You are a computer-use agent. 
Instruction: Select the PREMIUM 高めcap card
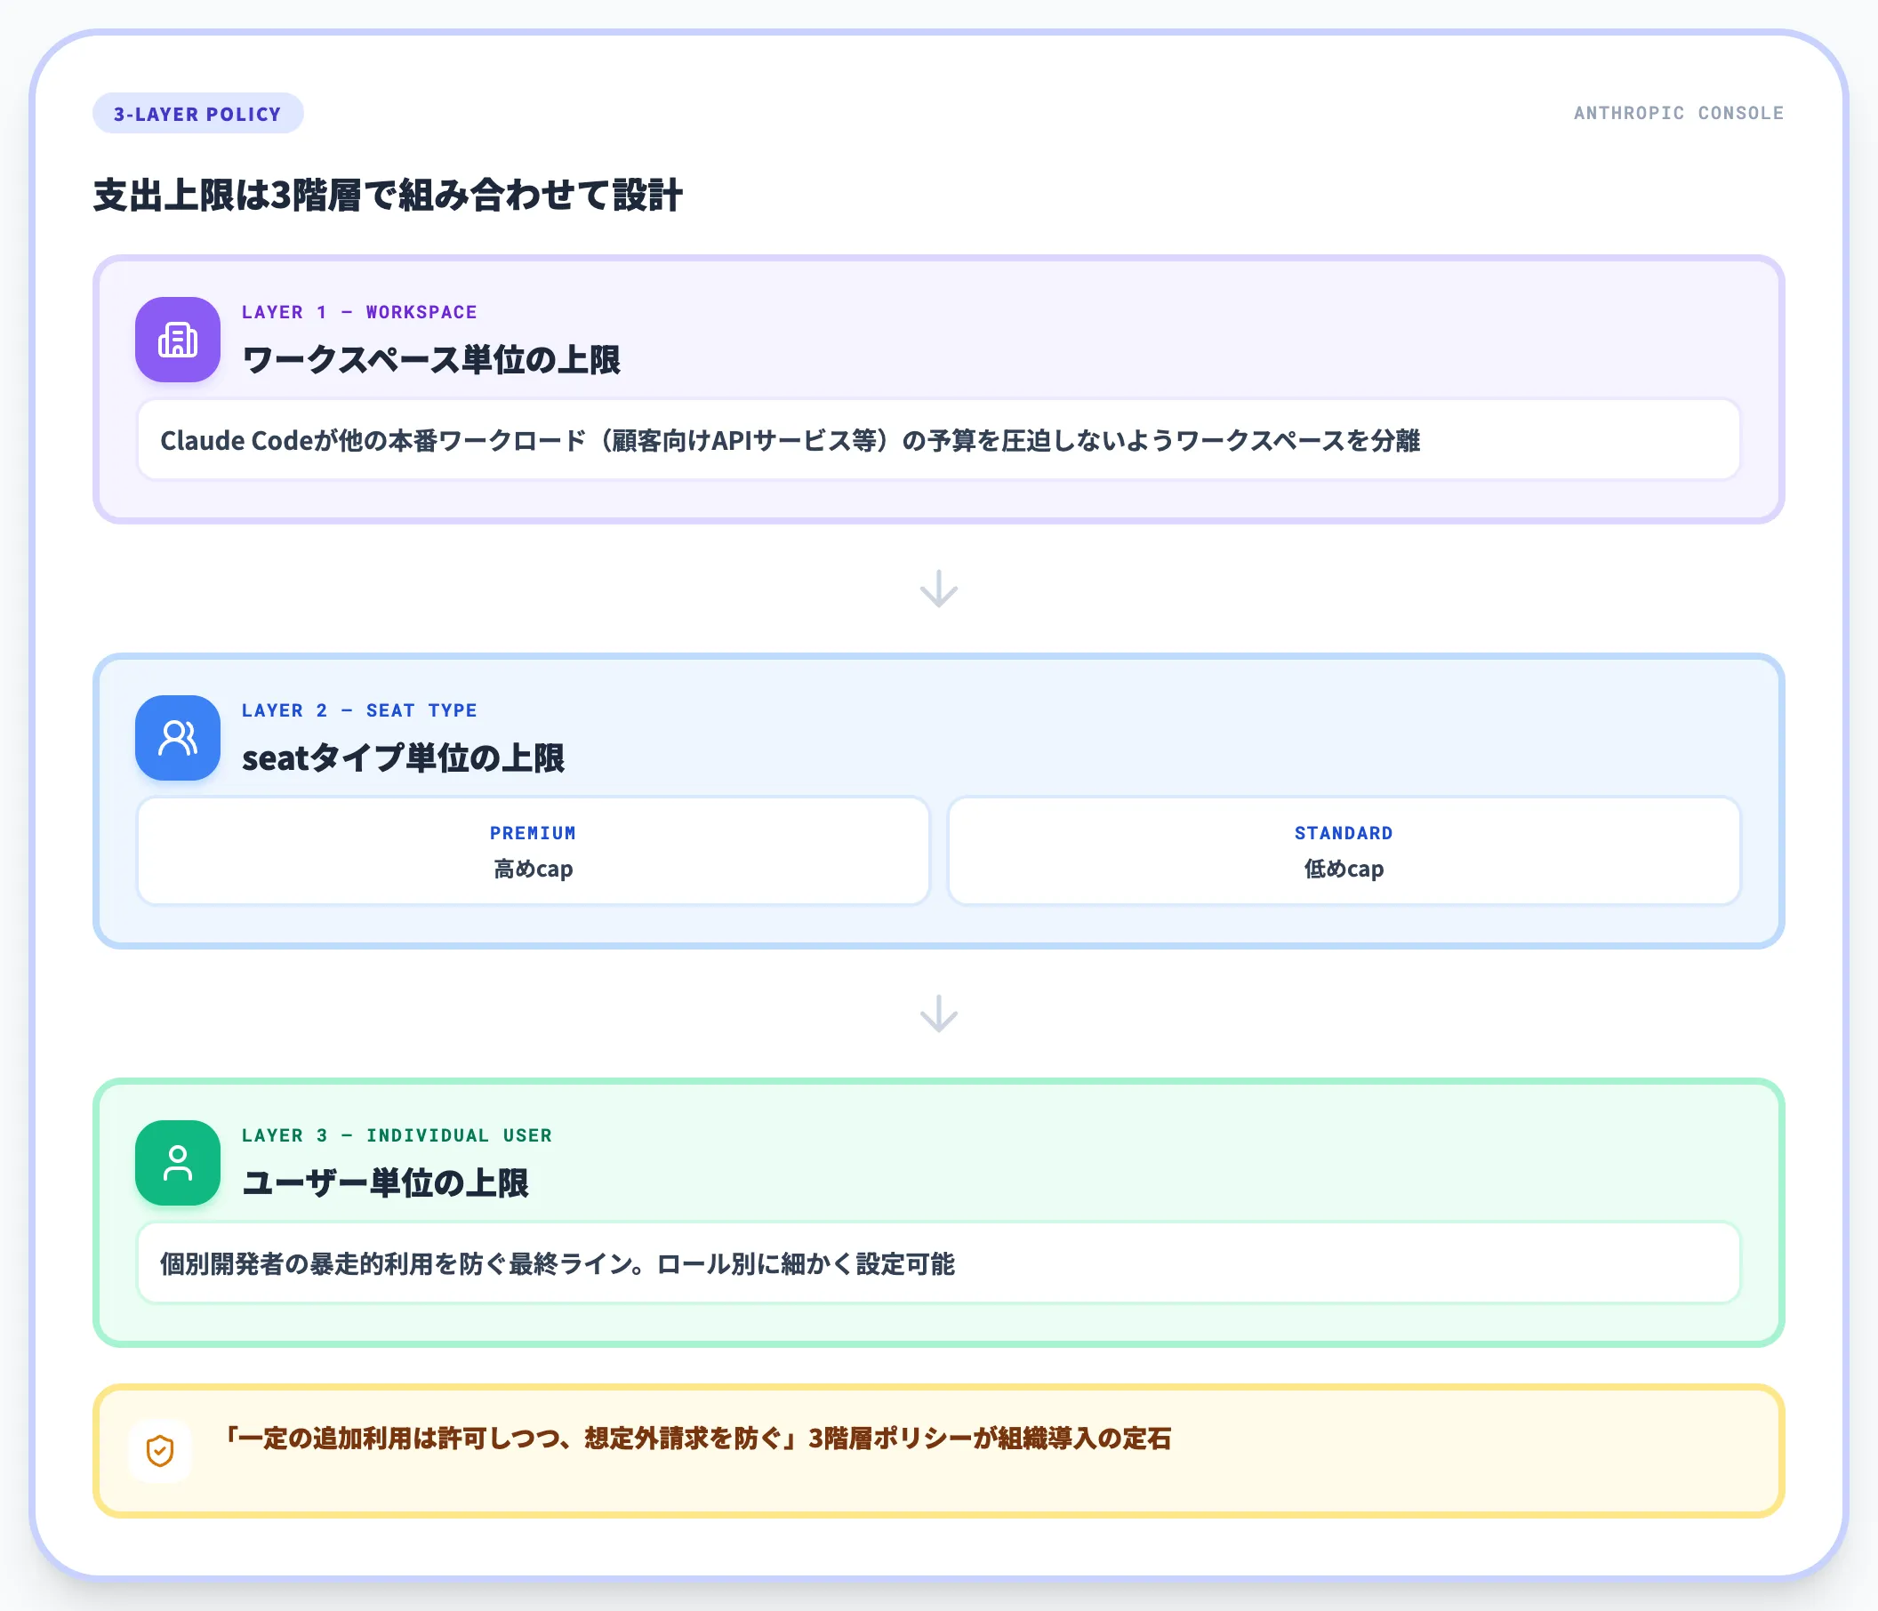point(533,851)
